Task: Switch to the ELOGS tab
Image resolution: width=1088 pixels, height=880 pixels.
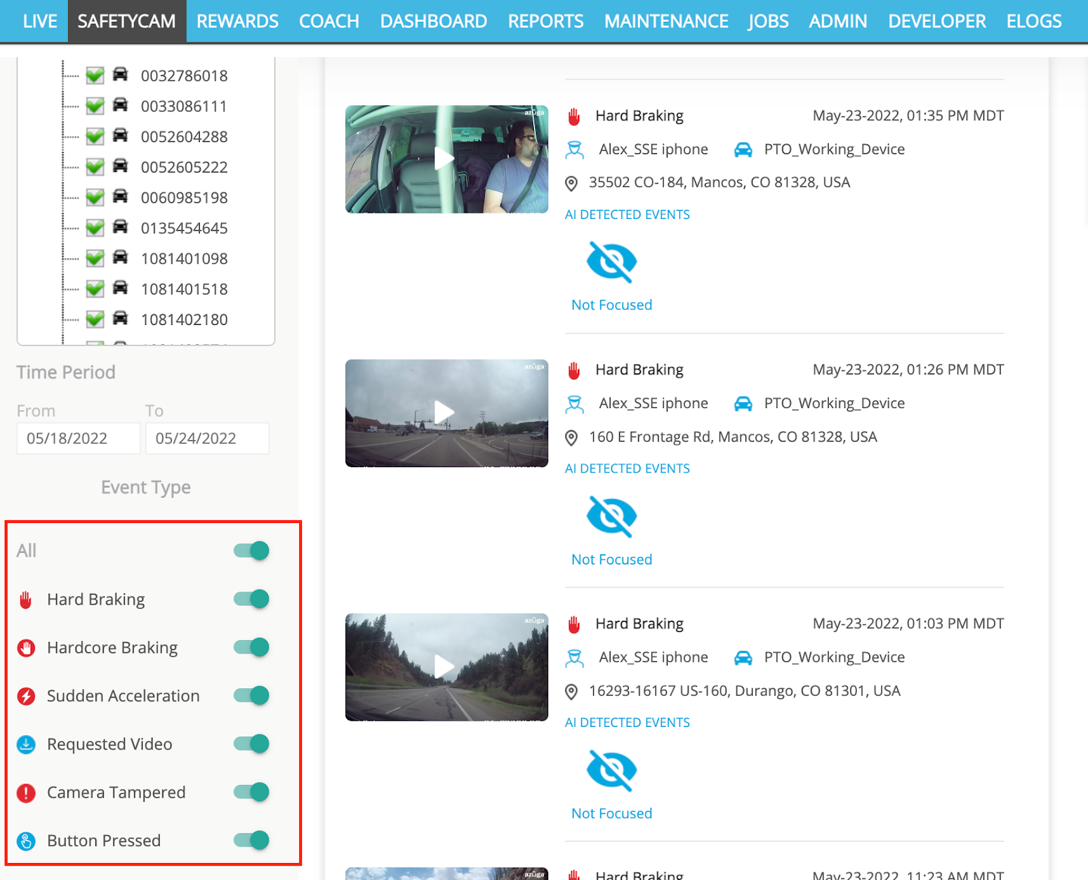Action: point(1034,21)
